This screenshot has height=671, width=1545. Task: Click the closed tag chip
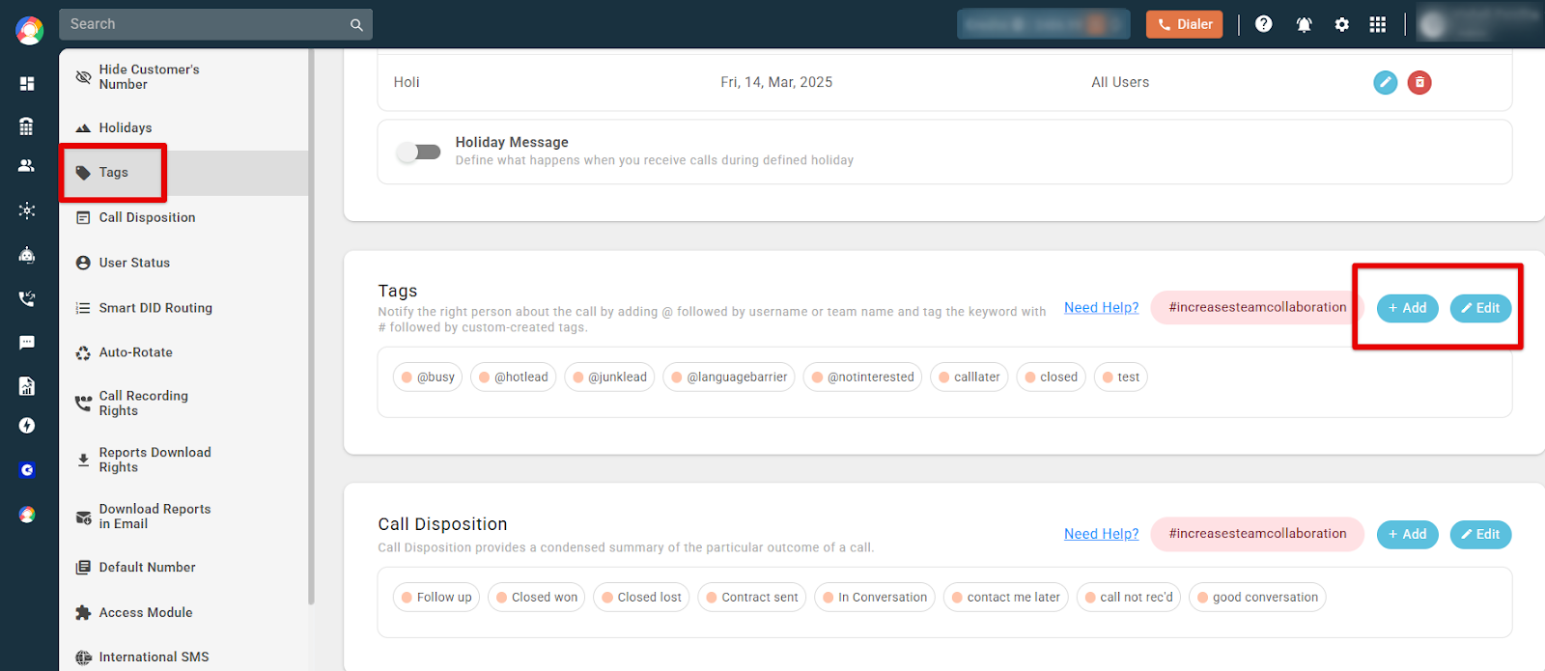click(1052, 377)
